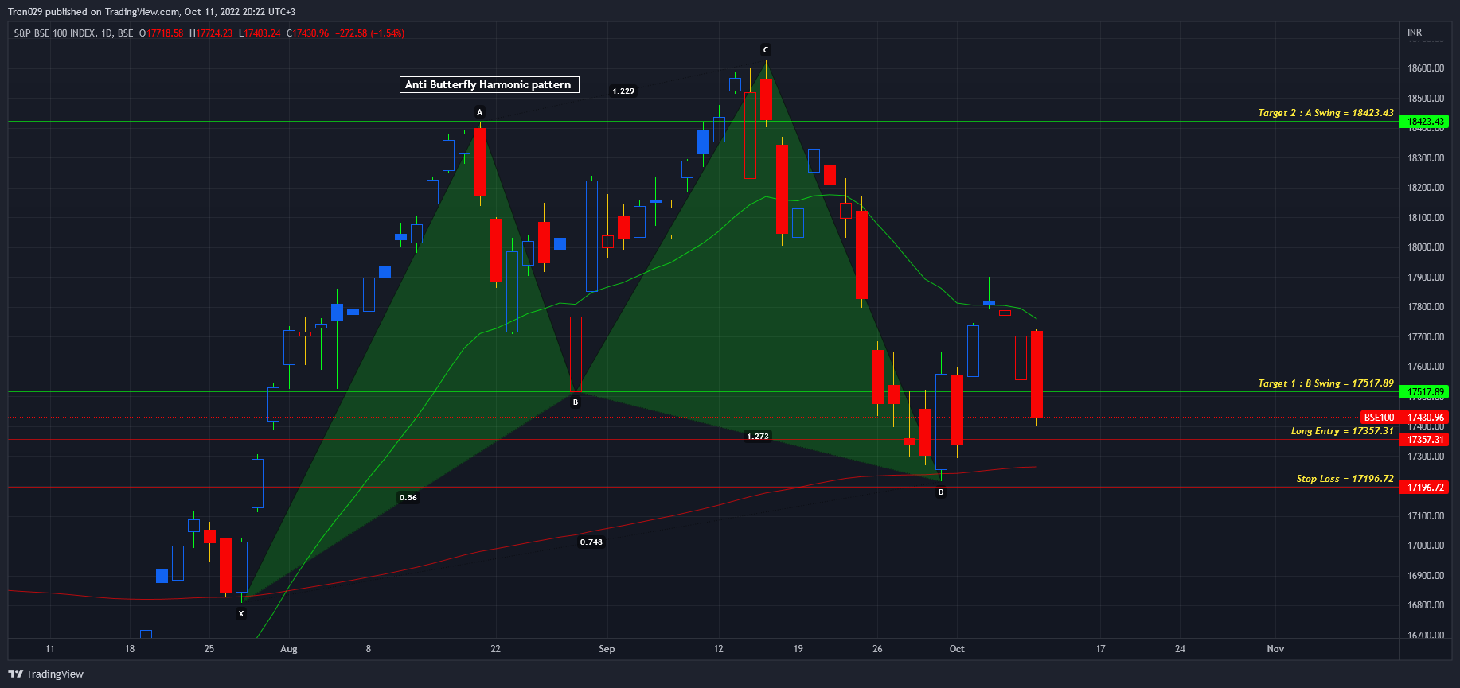Click the TradingView logo at bottom left

(45, 674)
